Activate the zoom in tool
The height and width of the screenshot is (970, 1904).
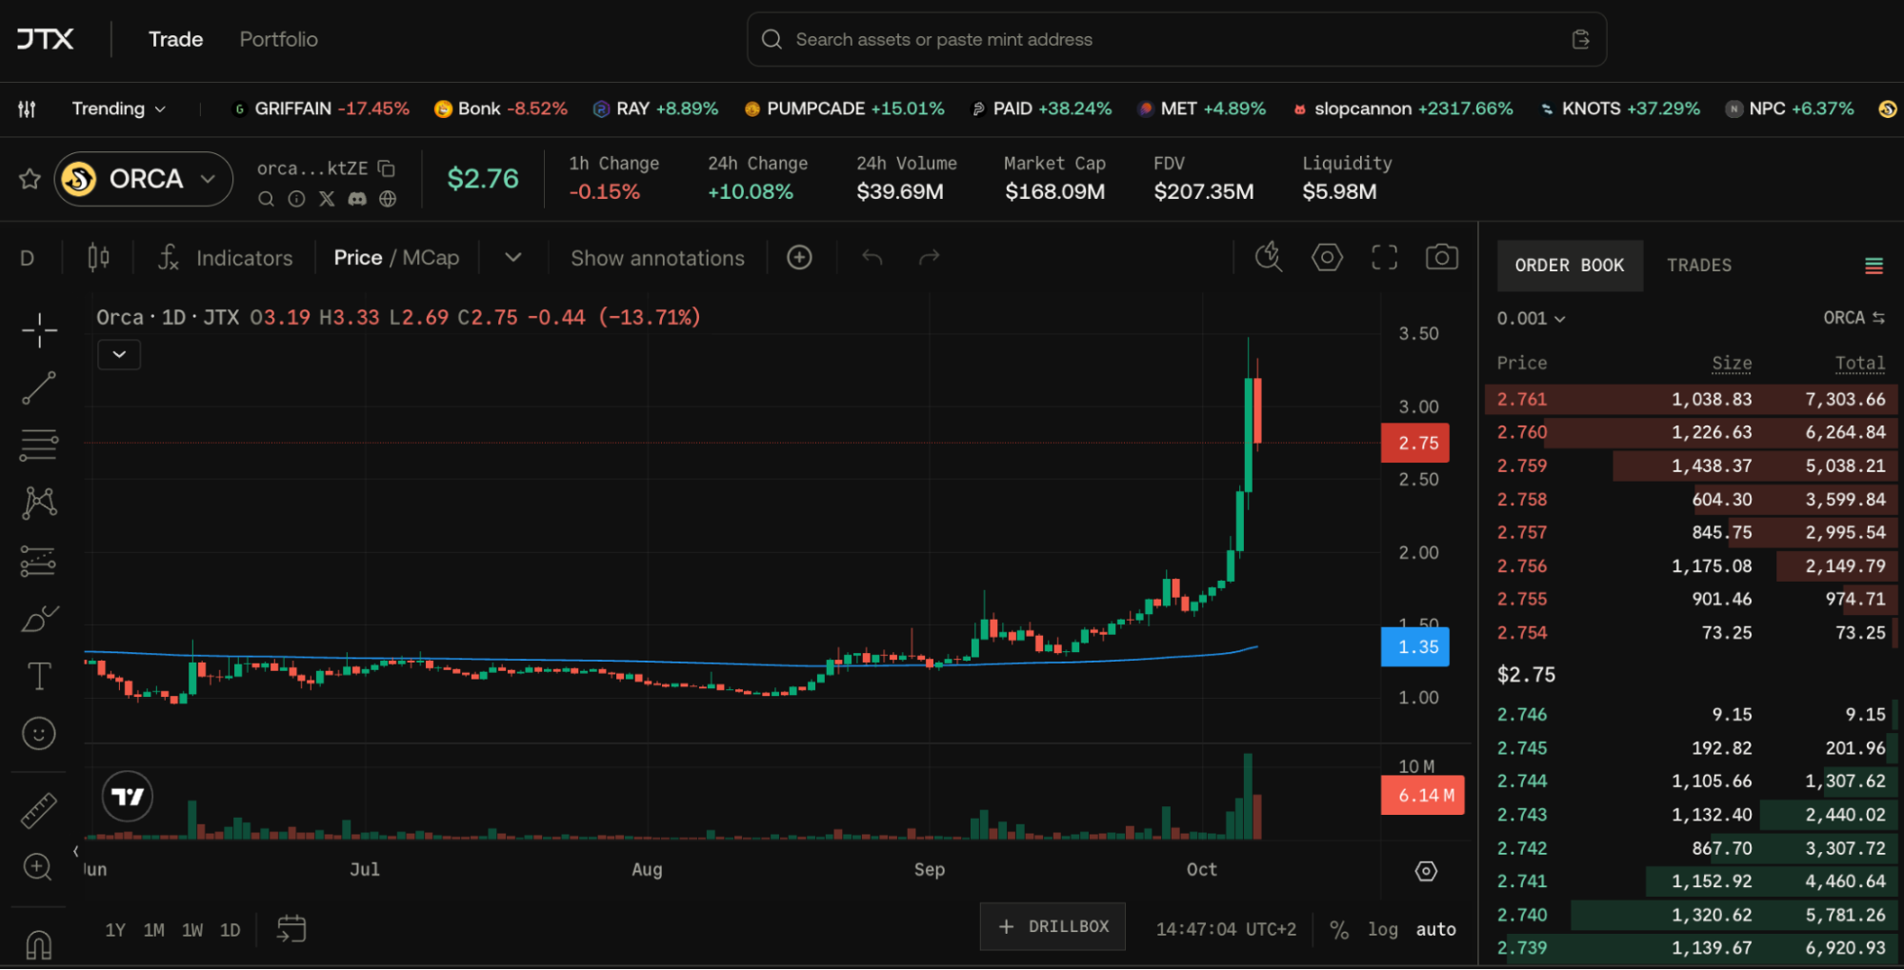tap(37, 867)
